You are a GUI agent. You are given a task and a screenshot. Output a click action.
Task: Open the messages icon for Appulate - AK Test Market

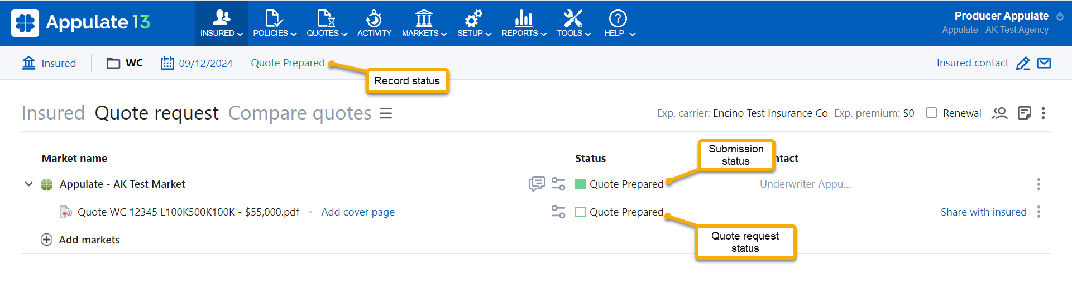click(536, 184)
